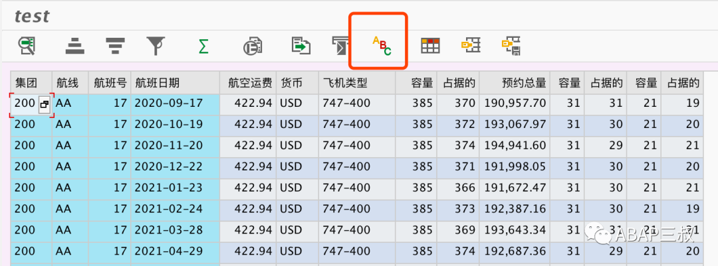Click booking total 193,067.97
Screen dimensions: 718x266
515,124
